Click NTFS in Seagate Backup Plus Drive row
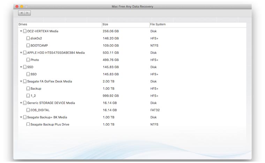 point(154,124)
